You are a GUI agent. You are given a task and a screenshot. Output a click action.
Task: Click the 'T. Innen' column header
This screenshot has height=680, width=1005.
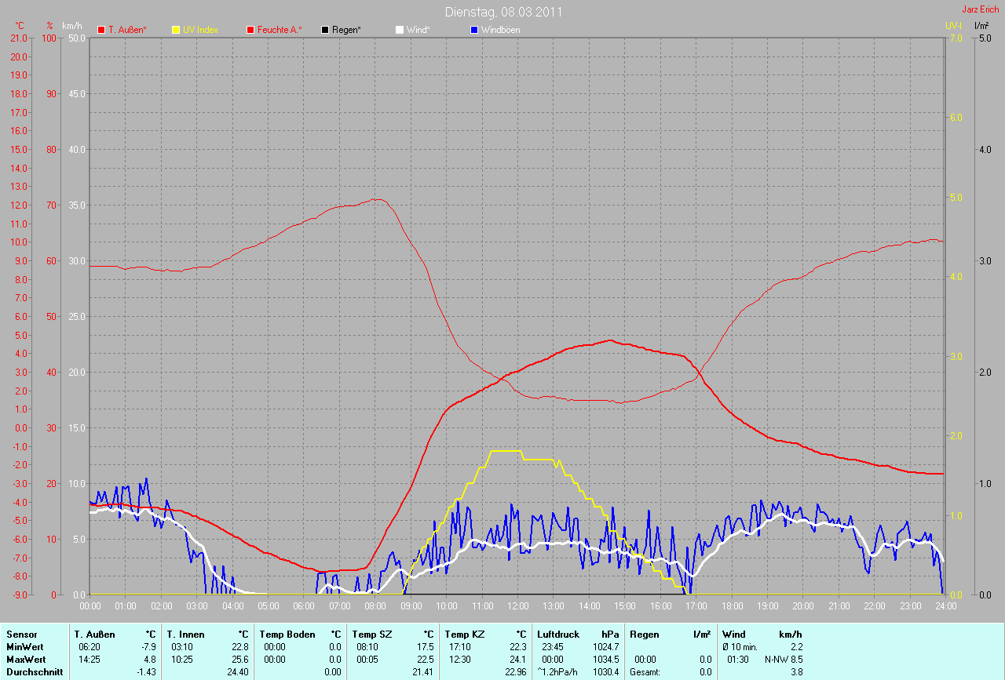point(185,635)
